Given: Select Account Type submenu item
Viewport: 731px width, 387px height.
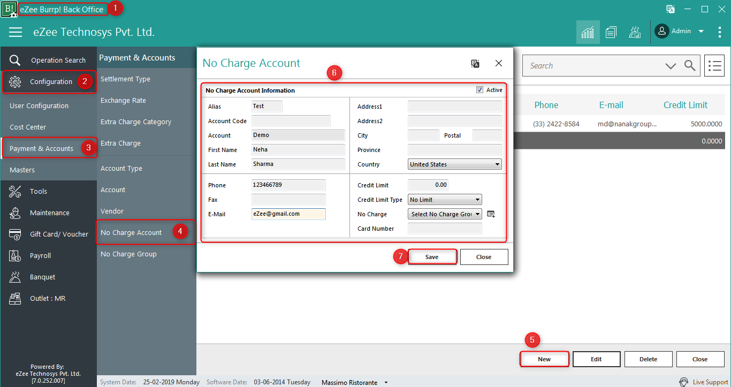Looking at the screenshot, I should [x=121, y=168].
